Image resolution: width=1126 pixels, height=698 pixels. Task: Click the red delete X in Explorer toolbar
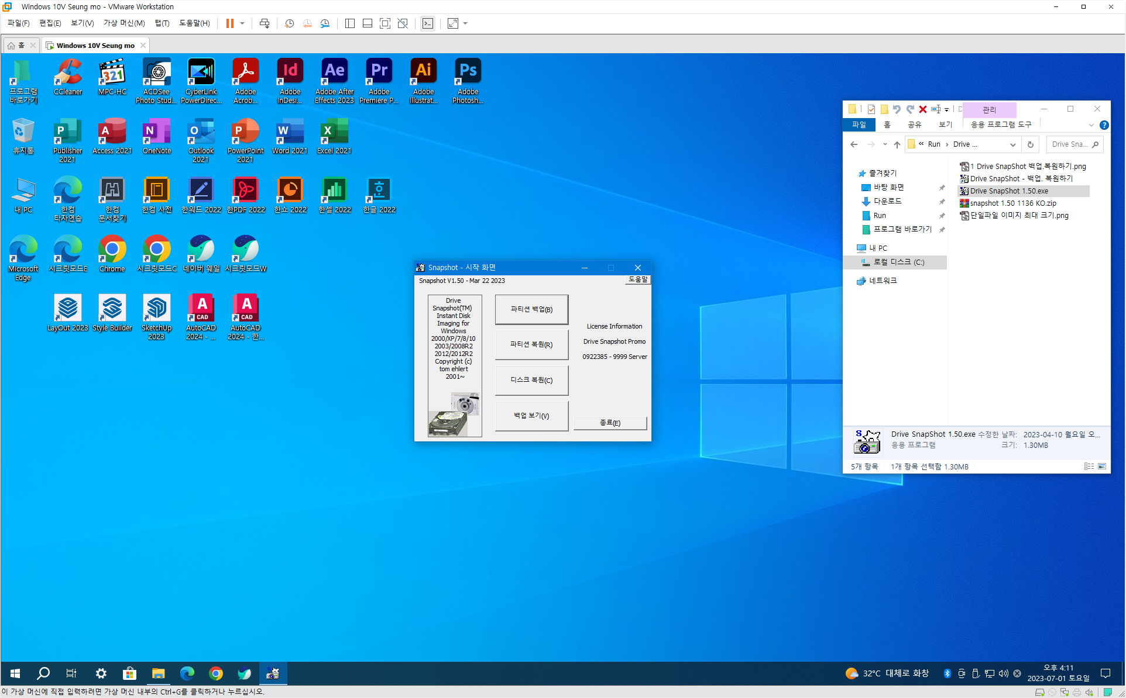click(923, 109)
